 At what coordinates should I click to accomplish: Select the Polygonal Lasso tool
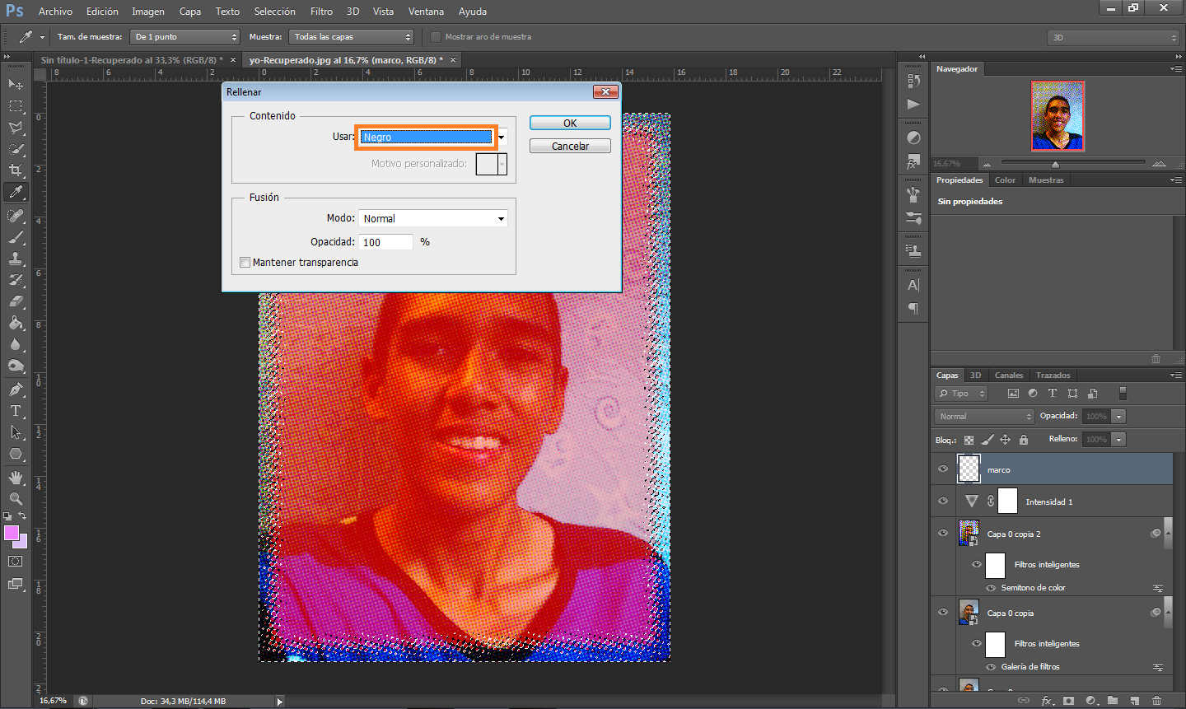(x=16, y=128)
